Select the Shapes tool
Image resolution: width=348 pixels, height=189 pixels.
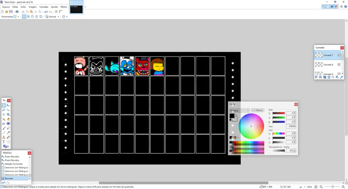pos(6,146)
